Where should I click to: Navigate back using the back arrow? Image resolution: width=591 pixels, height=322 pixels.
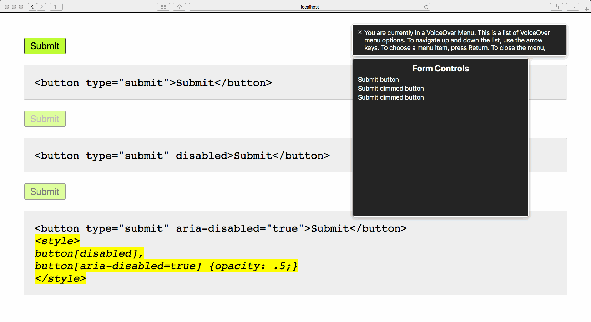[x=32, y=6]
